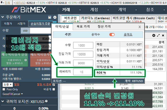Select the 카르다노 (Cardano) instrument tab
Screen dimensions: 167x110
(96, 19)
